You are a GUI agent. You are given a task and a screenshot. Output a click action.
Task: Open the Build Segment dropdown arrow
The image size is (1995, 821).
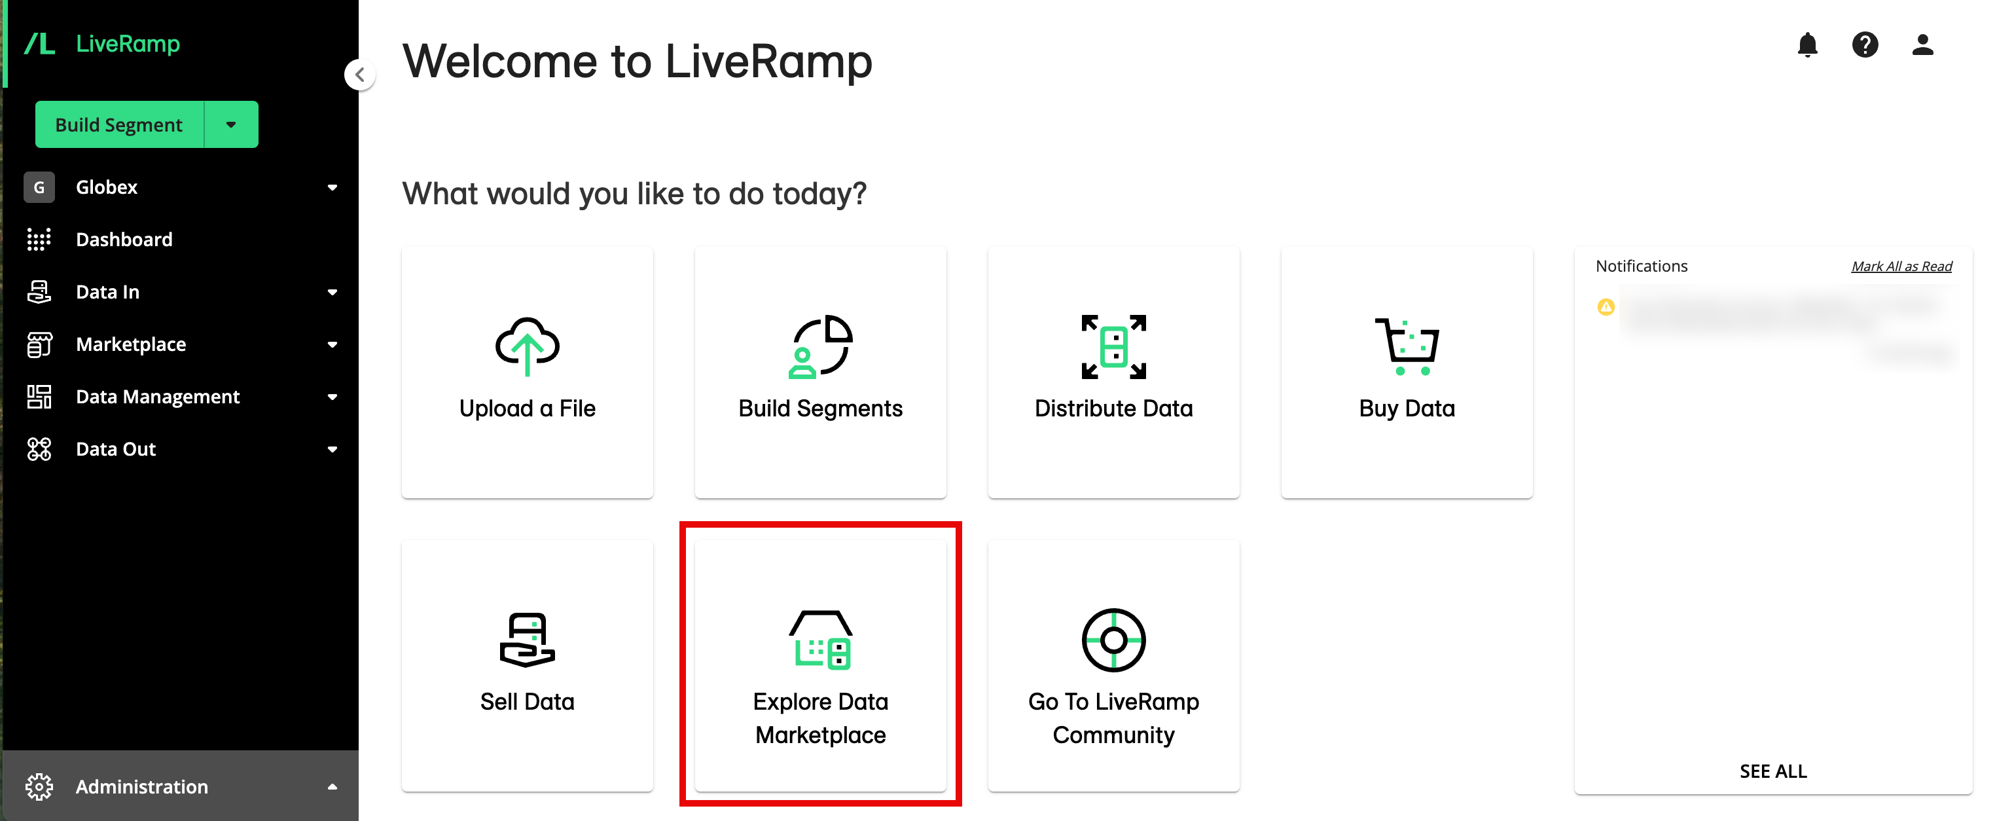click(x=231, y=124)
